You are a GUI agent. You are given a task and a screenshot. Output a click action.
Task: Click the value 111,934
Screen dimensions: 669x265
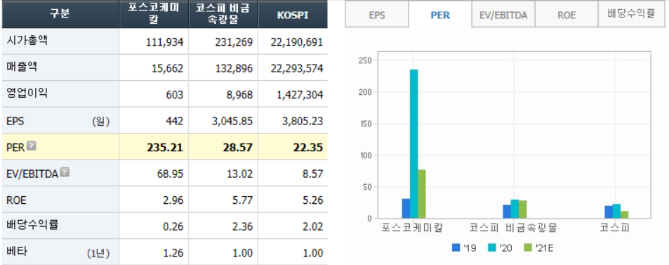164,42
